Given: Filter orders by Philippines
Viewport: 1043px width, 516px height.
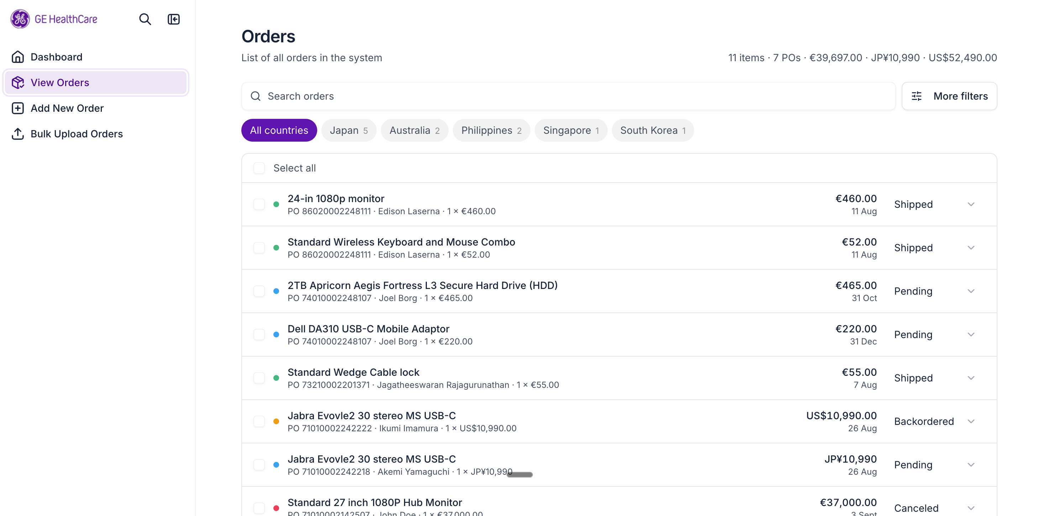Looking at the screenshot, I should 491,130.
